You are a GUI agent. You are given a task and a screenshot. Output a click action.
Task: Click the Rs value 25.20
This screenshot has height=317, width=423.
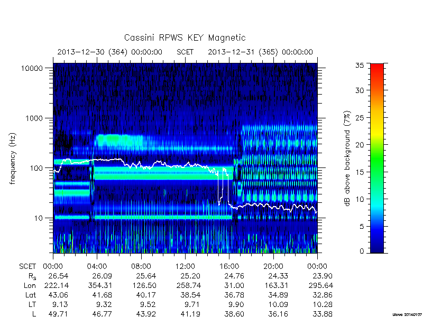coord(190,276)
